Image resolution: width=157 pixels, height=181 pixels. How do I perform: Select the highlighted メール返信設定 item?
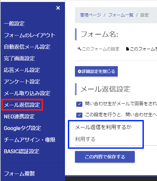click(x=22, y=105)
